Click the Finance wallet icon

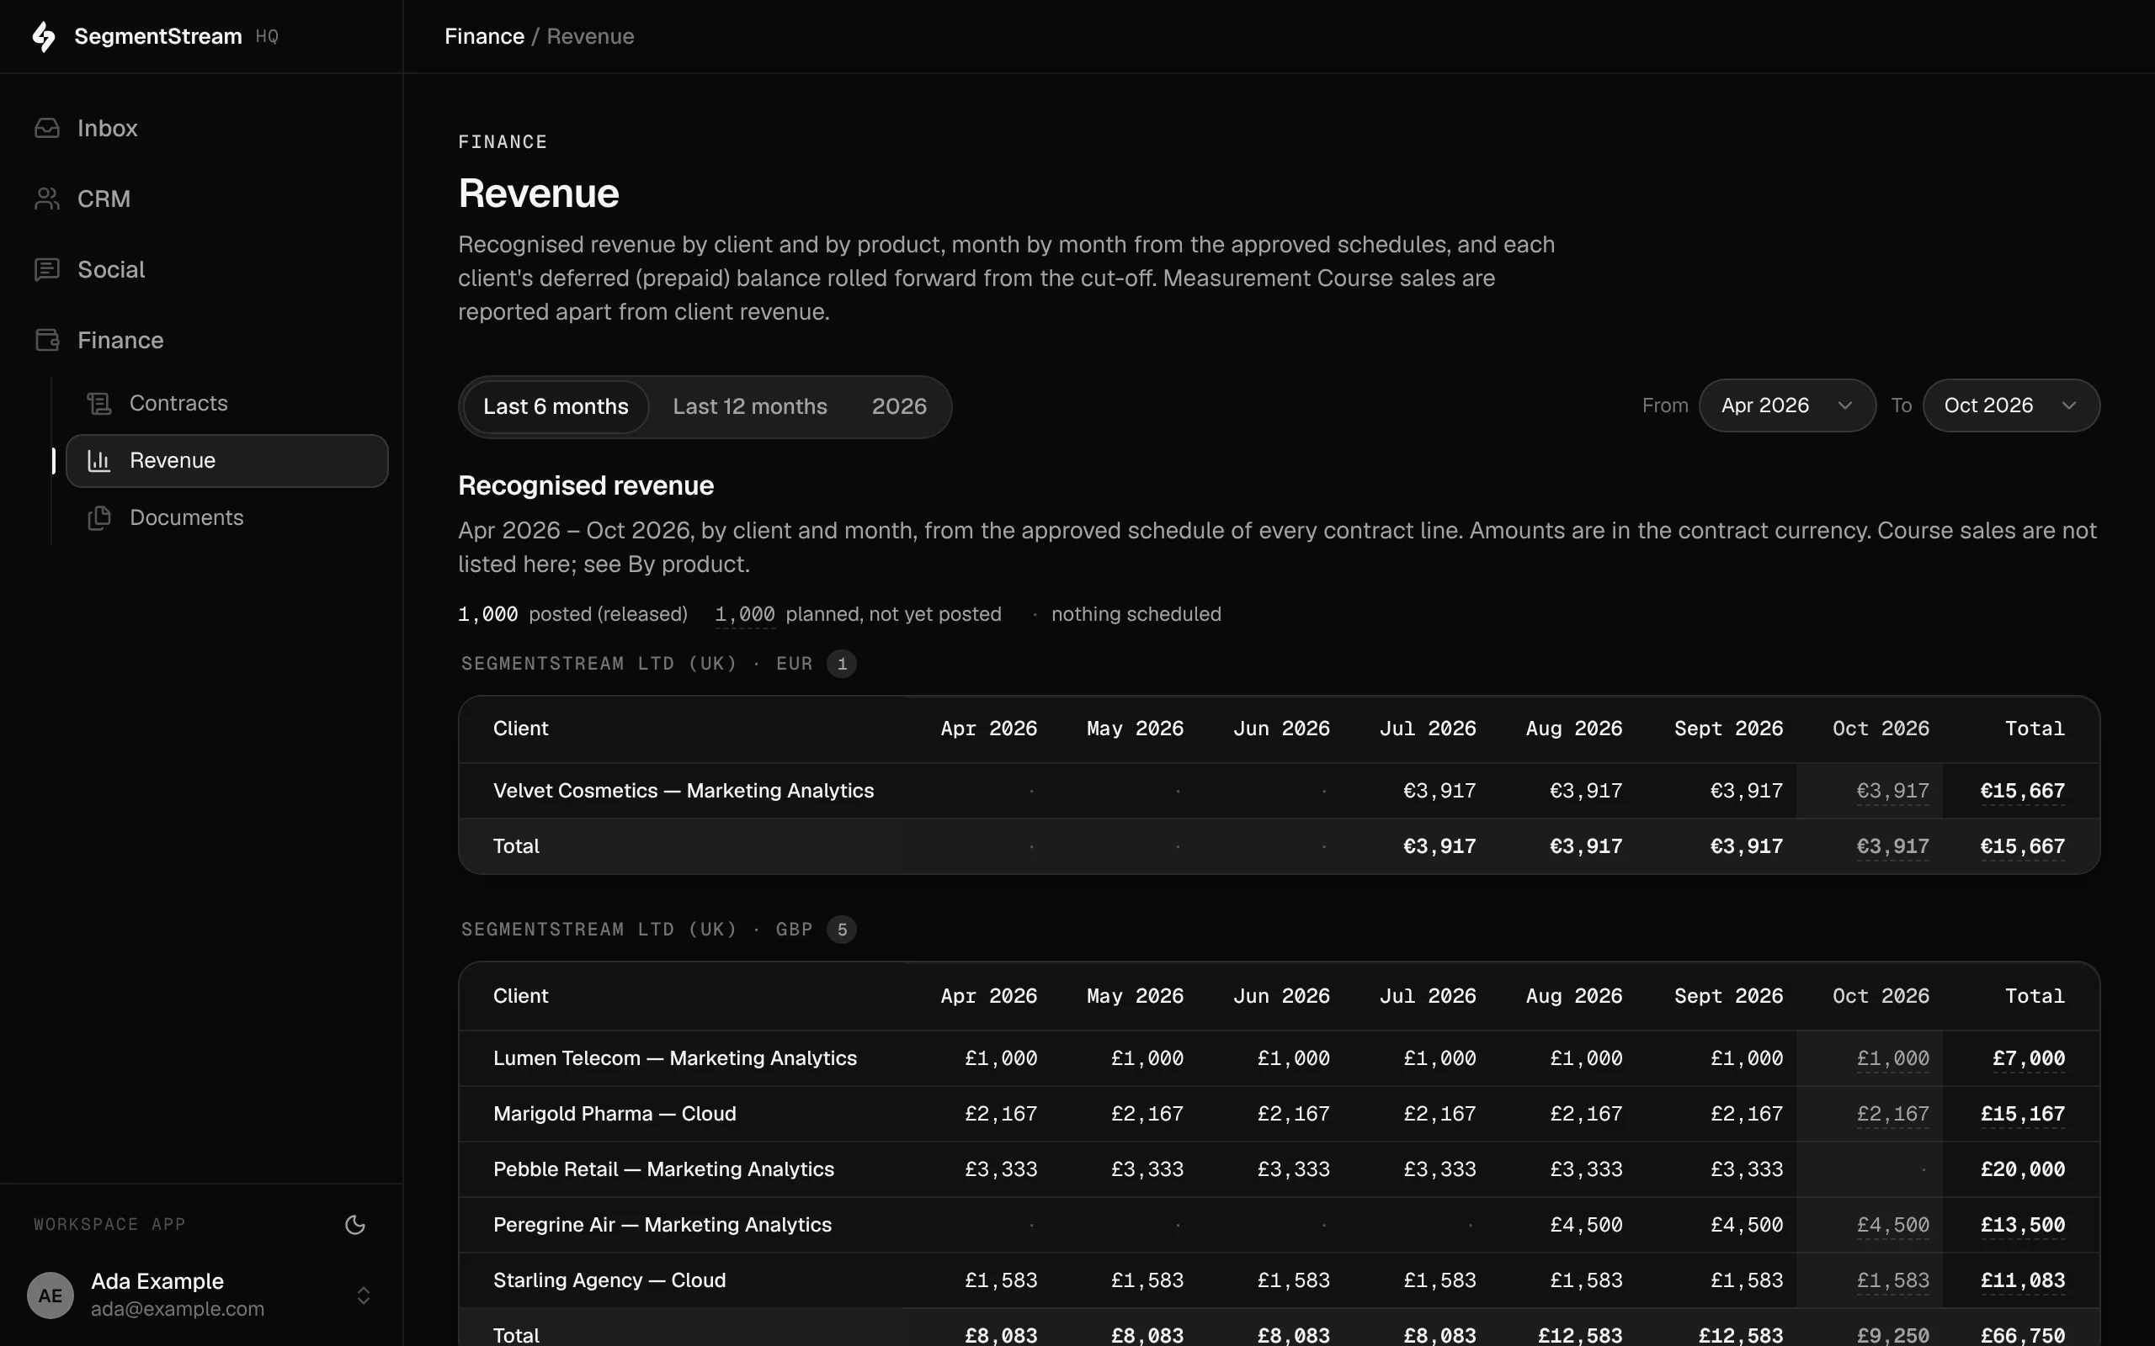point(47,340)
